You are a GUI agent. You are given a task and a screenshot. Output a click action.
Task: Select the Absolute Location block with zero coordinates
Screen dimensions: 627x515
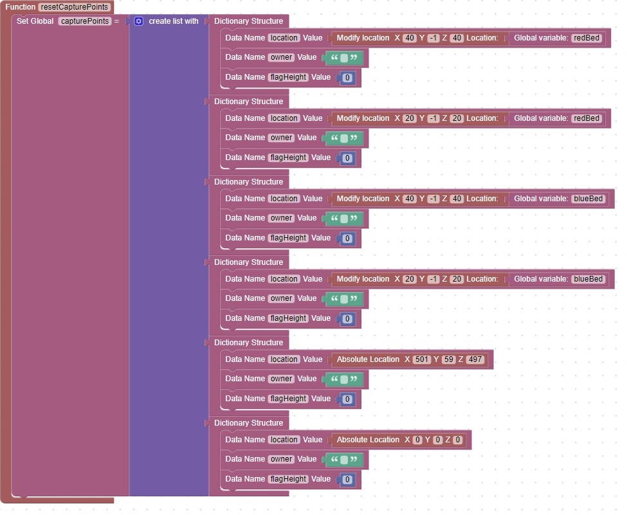point(368,440)
